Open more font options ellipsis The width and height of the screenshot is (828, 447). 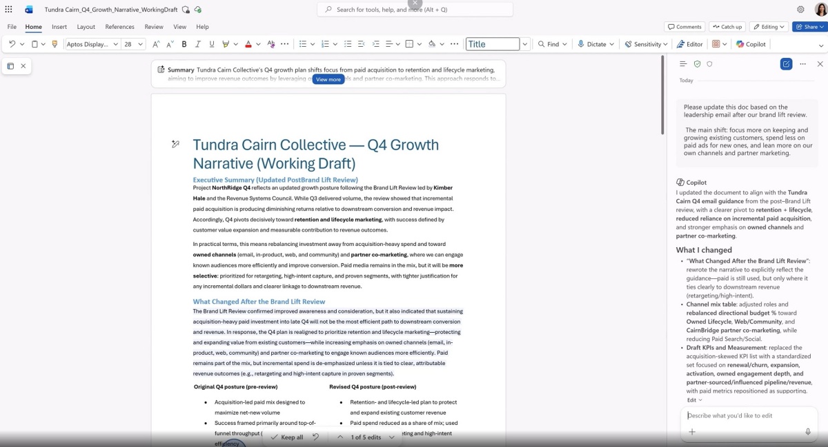(x=285, y=44)
